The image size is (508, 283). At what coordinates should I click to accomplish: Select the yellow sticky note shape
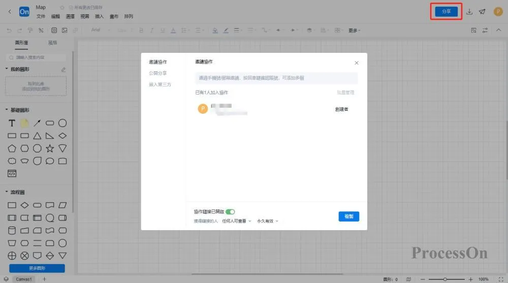coord(24,123)
